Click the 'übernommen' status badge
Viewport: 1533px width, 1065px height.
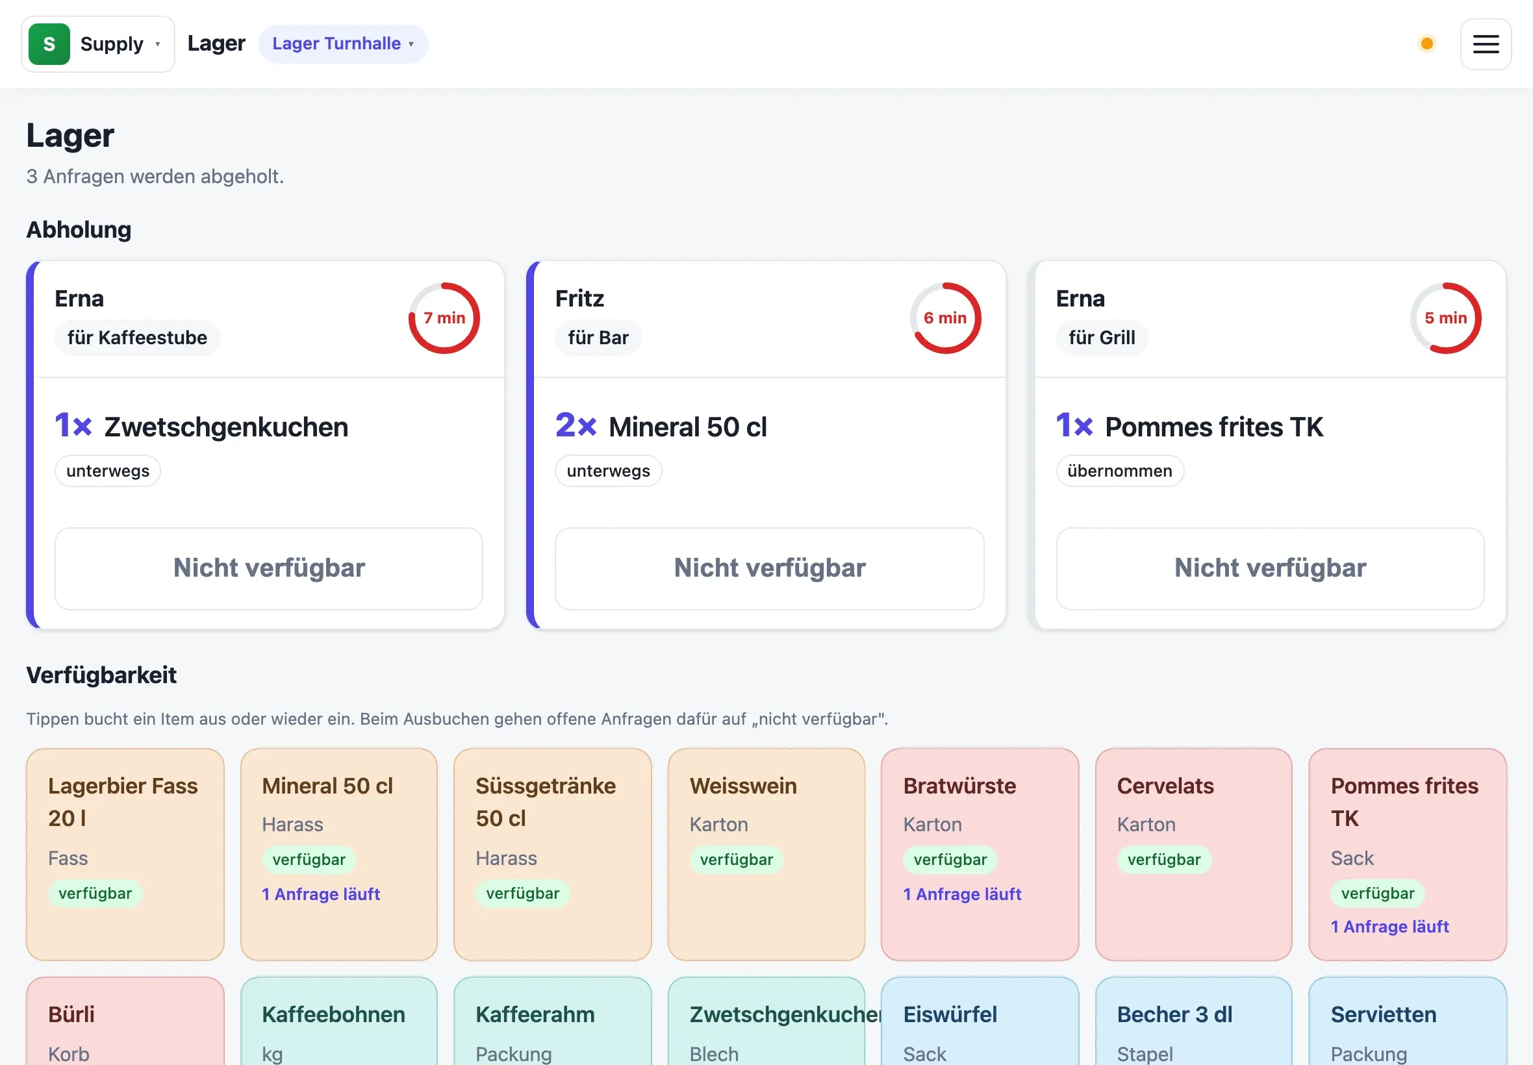(x=1120, y=471)
